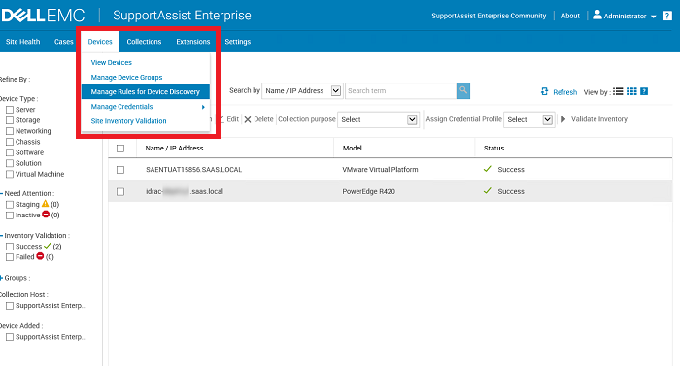This screenshot has width=680, height=366.
Task: Choose View Devices from menu
Action: [x=112, y=62]
